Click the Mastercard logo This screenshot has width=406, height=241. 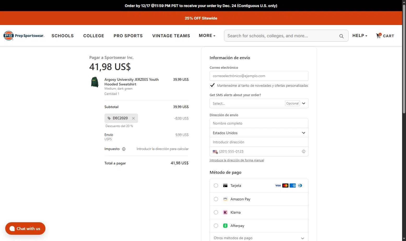tap(285, 186)
